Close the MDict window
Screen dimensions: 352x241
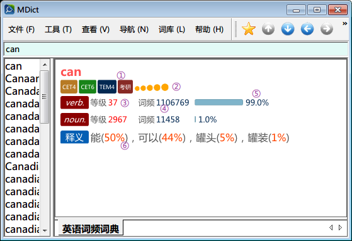(x=338, y=10)
